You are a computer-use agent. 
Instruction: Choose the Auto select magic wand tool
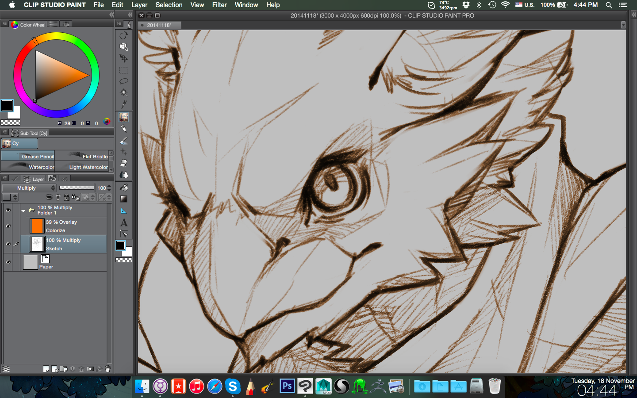(124, 93)
